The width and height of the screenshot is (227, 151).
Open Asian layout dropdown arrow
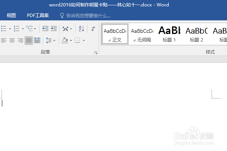pyautogui.click(x=71, y=29)
